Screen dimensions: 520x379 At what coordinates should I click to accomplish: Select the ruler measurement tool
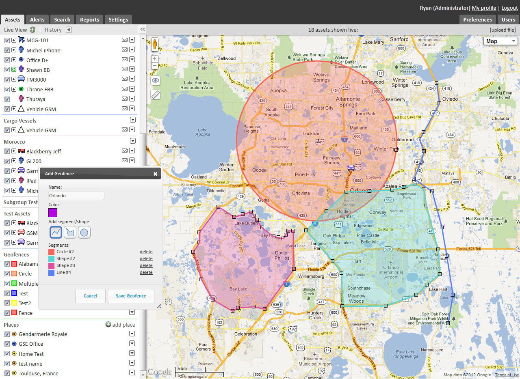[155, 95]
